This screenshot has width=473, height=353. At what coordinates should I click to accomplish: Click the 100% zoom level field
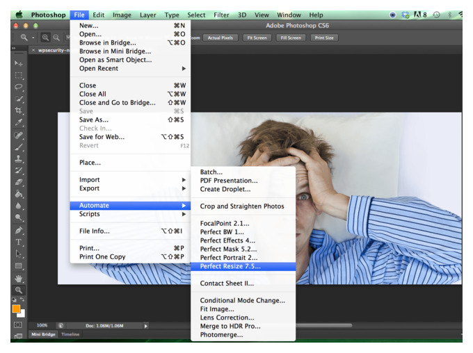42,326
